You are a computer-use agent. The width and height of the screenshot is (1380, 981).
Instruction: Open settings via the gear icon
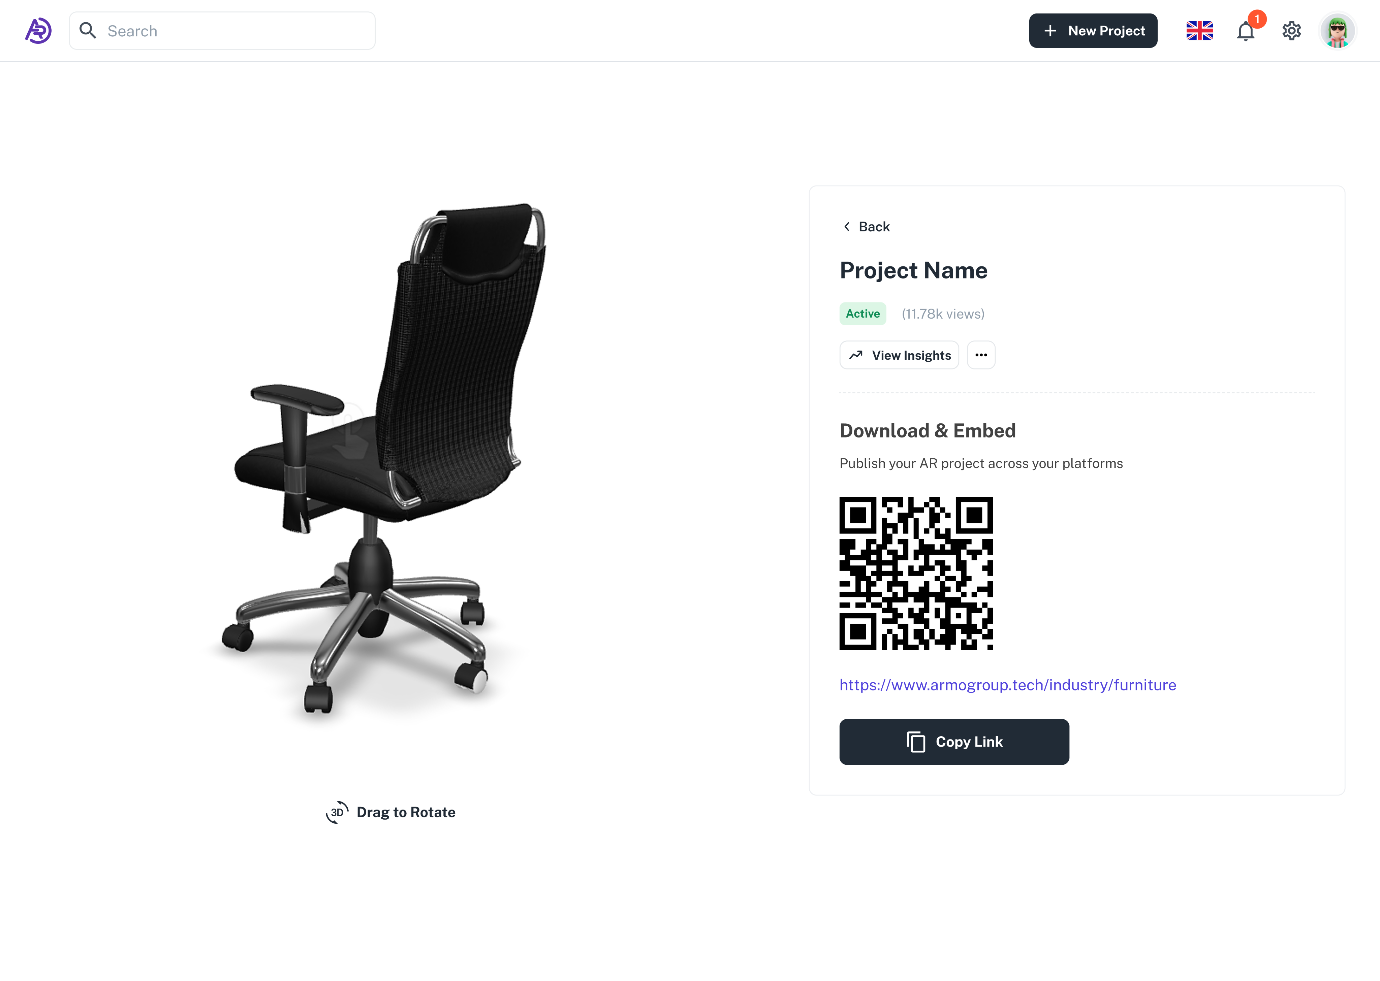tap(1291, 31)
